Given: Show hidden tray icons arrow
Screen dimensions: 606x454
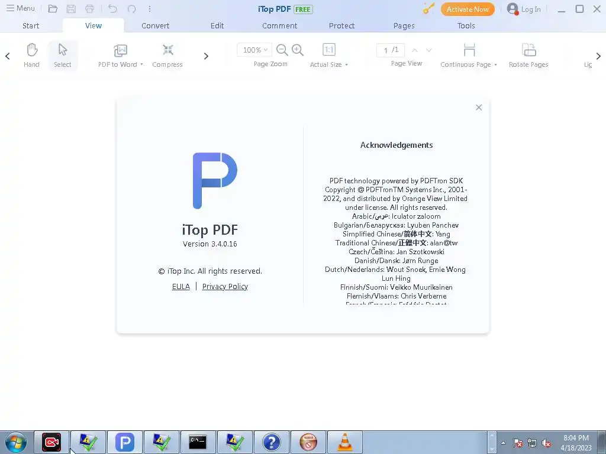Looking at the screenshot, I should (503, 443).
